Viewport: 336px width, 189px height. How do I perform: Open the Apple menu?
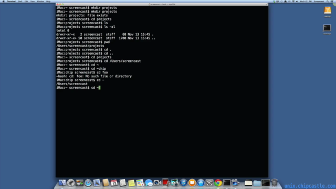[x=4, y=2]
